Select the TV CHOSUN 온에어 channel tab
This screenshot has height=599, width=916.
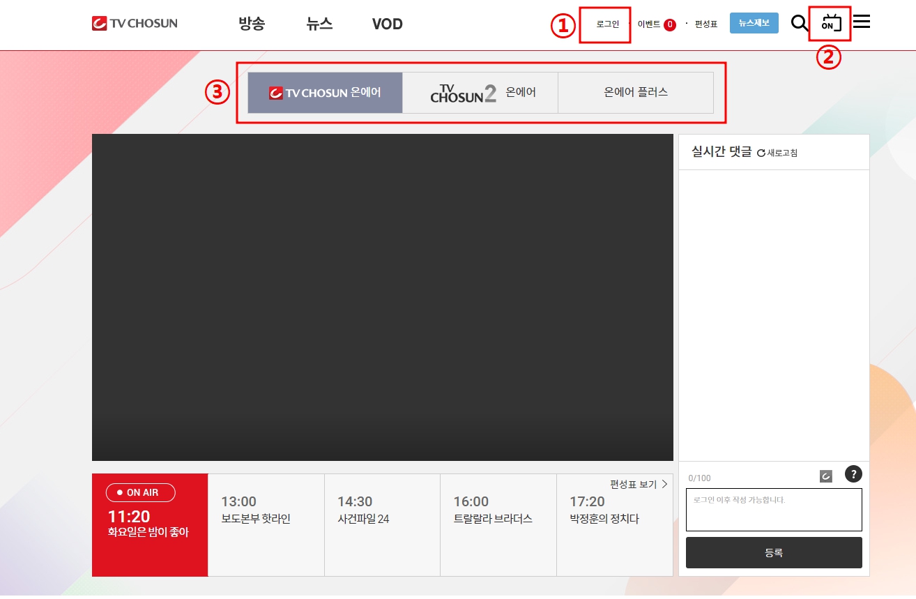[325, 92]
